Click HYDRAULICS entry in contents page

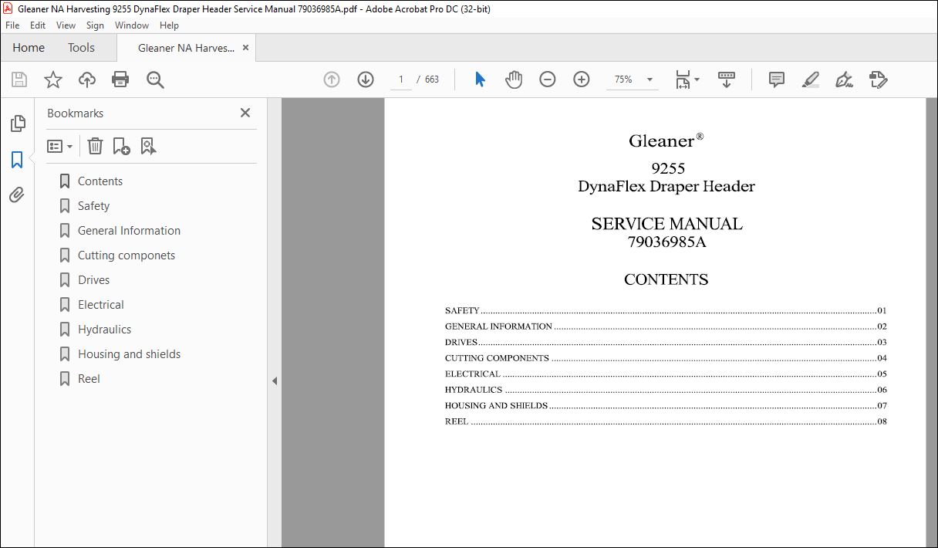point(666,390)
